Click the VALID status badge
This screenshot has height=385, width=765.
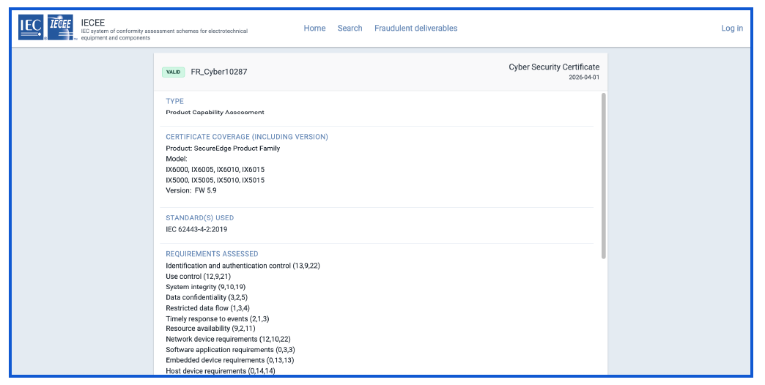point(173,72)
